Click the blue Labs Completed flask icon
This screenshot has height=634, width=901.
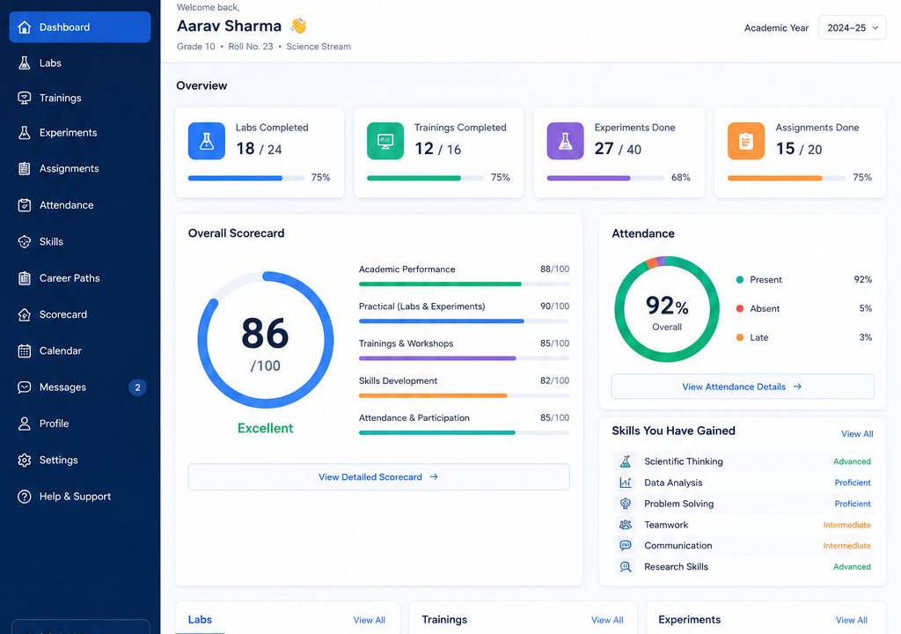[206, 141]
